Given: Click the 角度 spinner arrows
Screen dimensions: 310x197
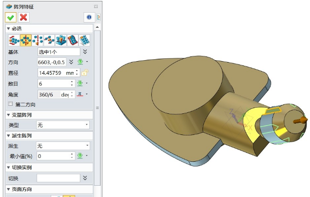Looking at the screenshot, I should pos(72,95).
